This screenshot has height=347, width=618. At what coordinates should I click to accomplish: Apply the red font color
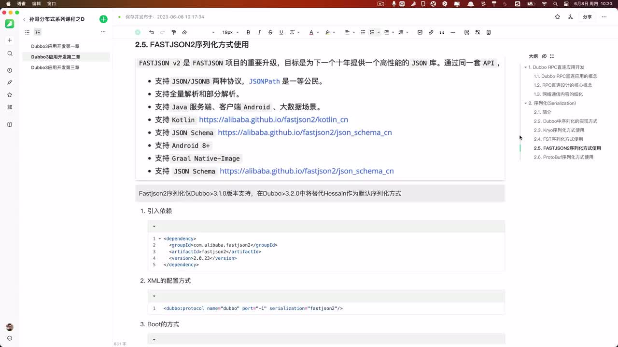[311, 32]
